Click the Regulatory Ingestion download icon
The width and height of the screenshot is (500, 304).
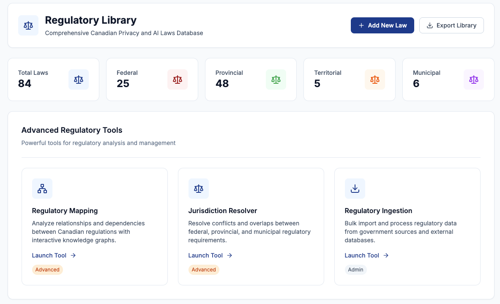[x=355, y=189]
